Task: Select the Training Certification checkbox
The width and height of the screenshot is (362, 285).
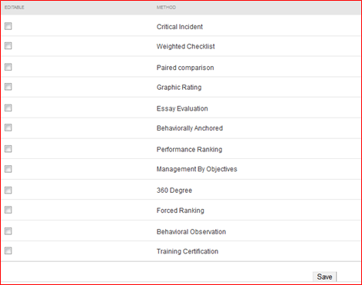Action: coord(8,250)
